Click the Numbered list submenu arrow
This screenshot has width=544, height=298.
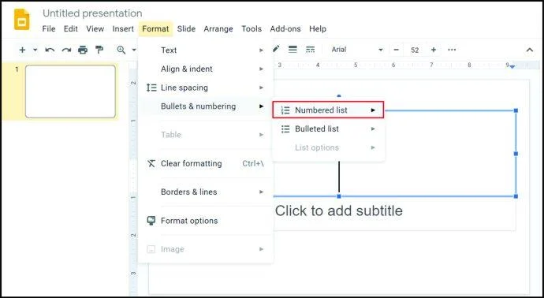[373, 110]
